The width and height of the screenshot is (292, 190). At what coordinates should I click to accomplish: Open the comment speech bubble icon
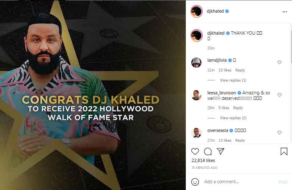pos(208,151)
